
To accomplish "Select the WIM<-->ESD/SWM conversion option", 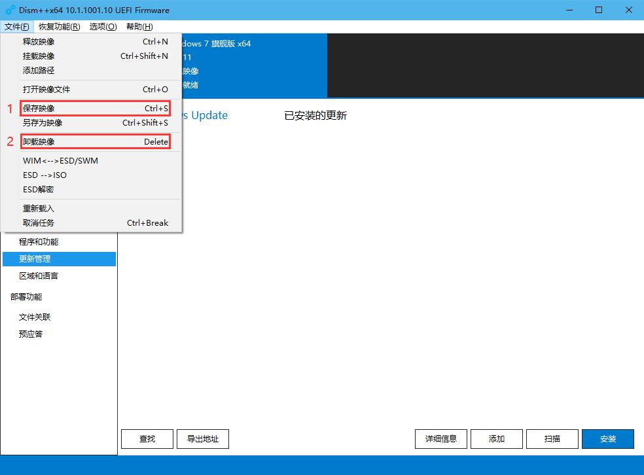I will click(59, 160).
